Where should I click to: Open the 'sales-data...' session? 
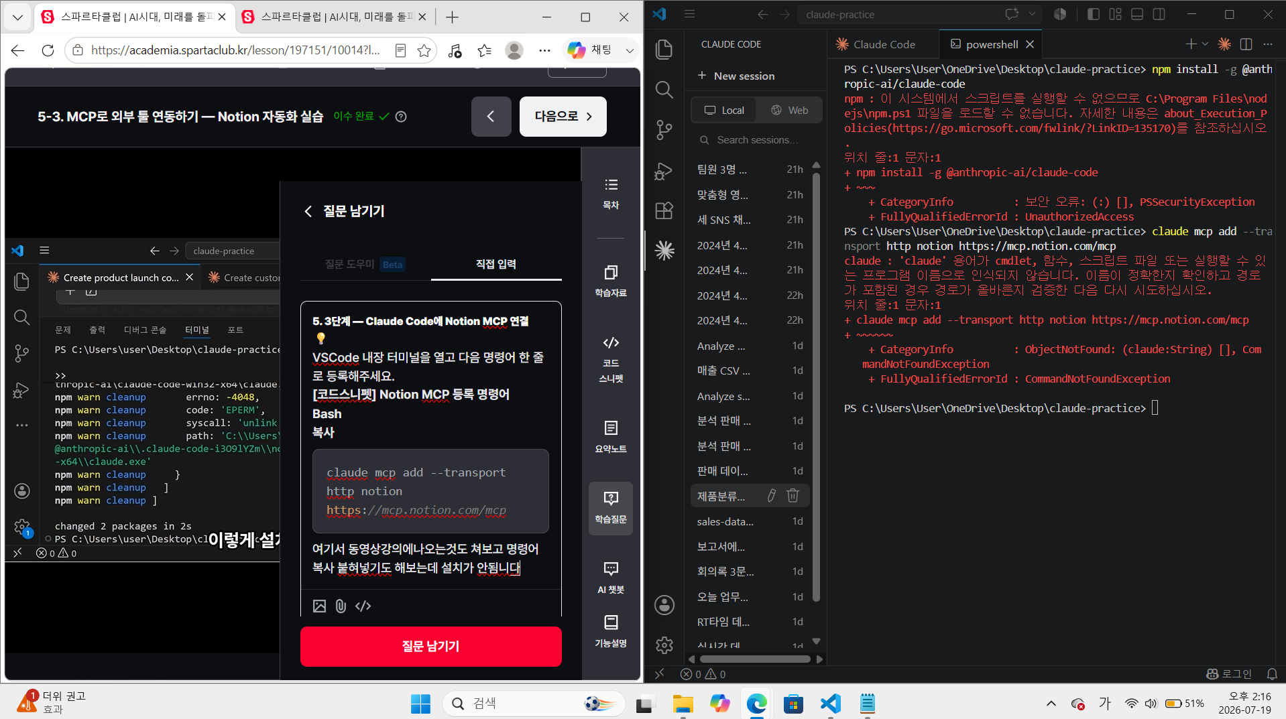click(750, 521)
